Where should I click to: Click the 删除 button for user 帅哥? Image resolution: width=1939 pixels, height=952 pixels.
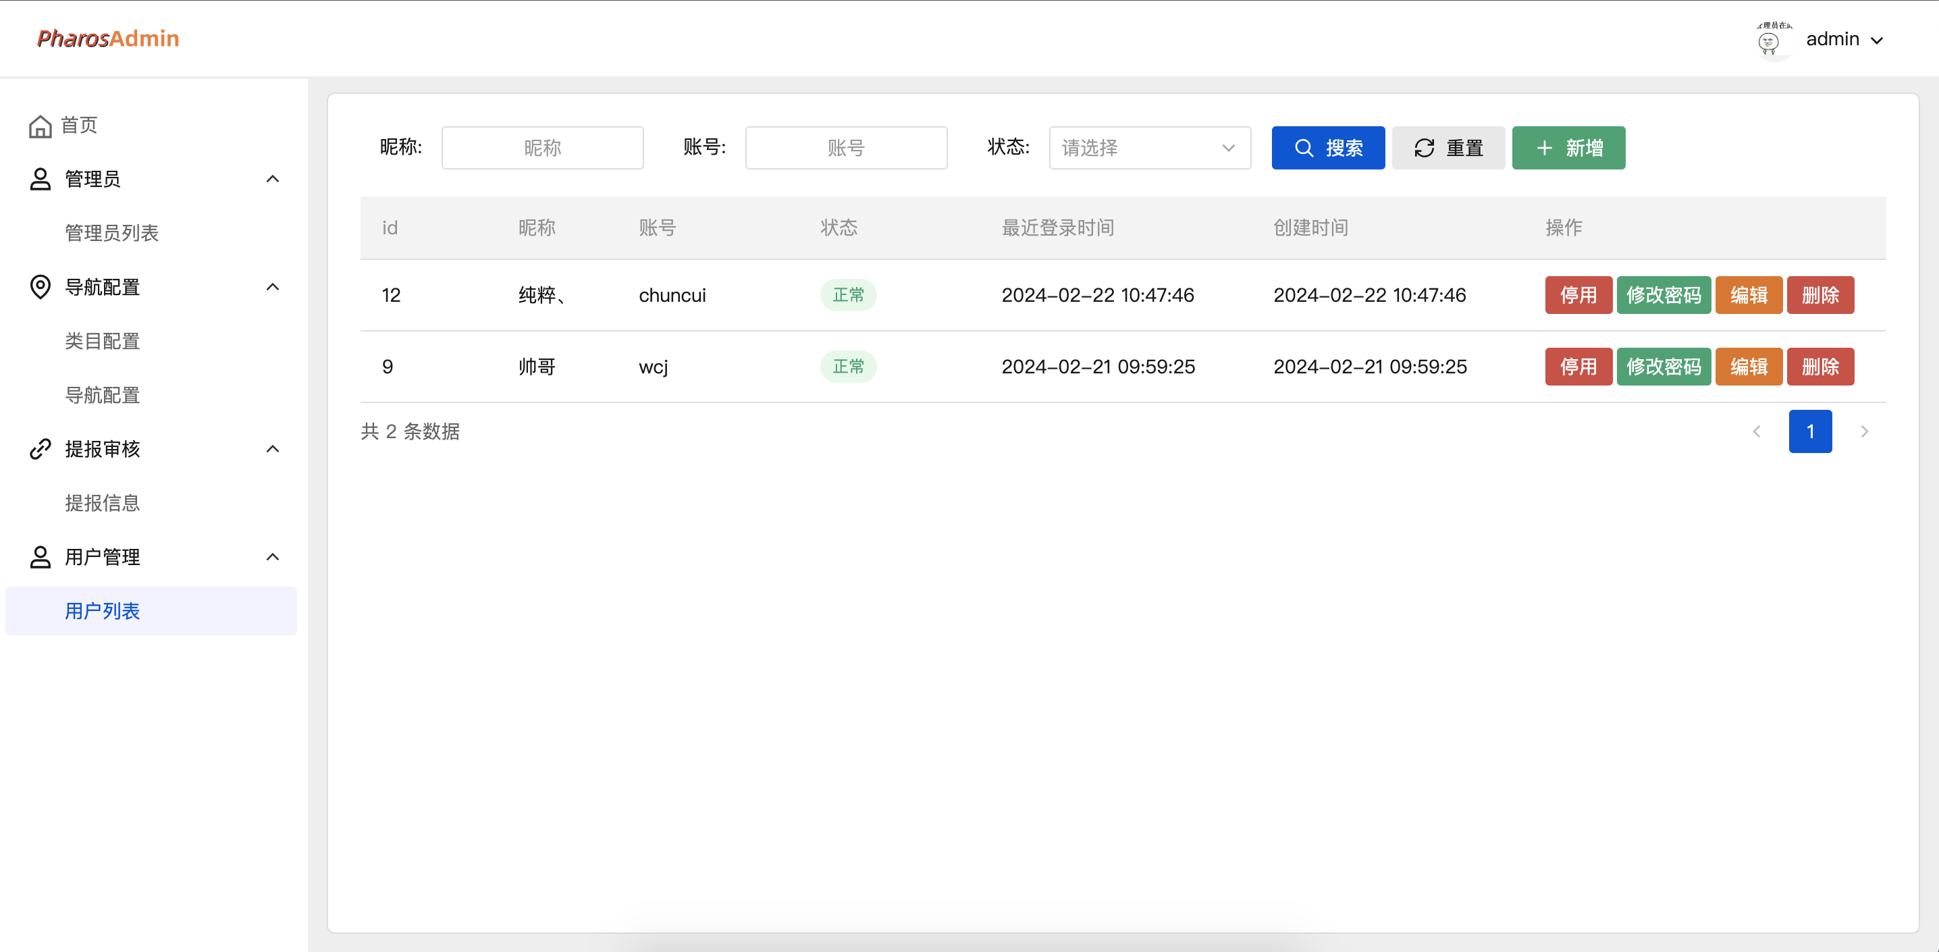click(1820, 367)
